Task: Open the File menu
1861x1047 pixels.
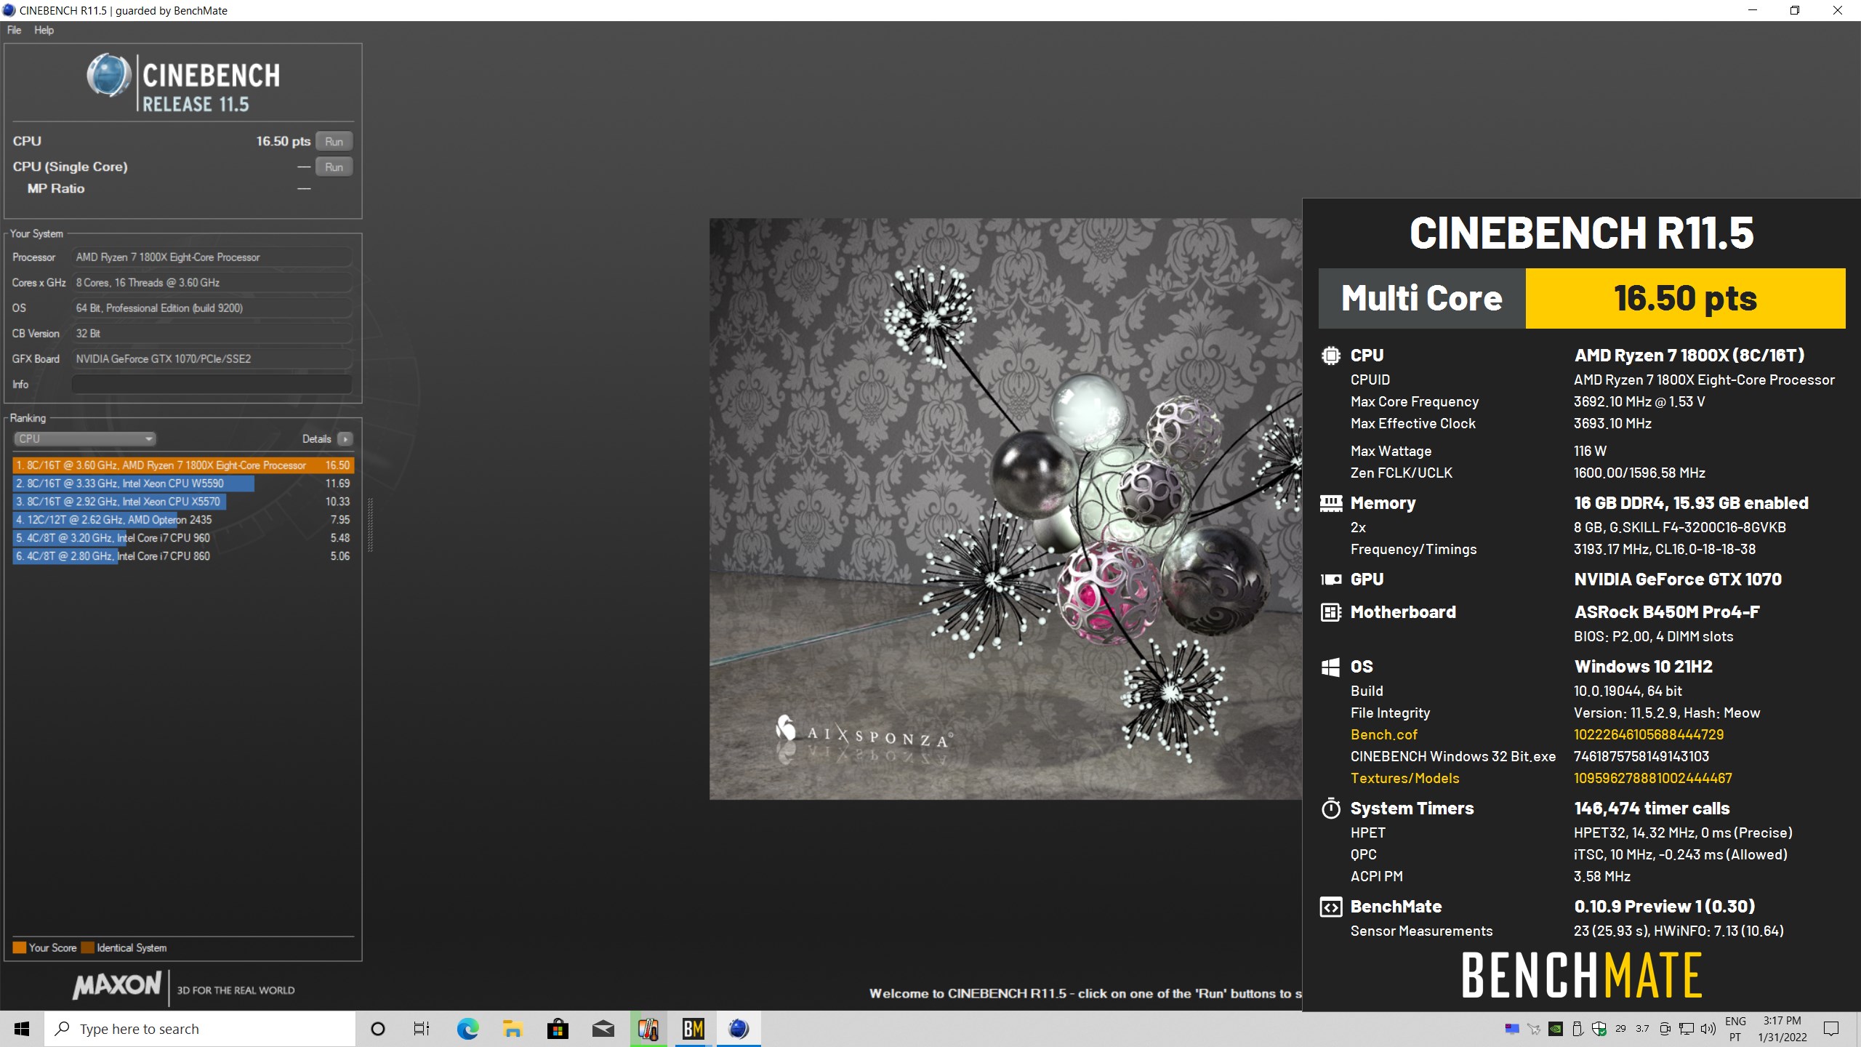Action: [x=14, y=30]
